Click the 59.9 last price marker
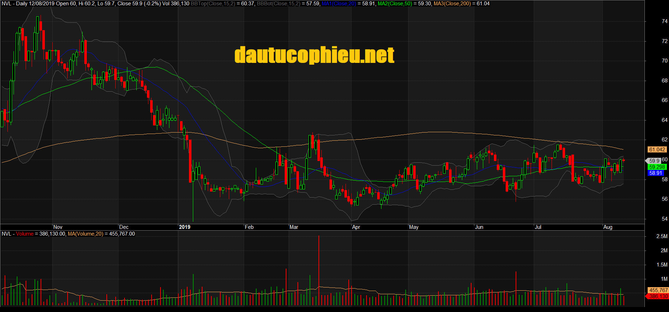This screenshot has width=669, height=312. click(x=654, y=161)
